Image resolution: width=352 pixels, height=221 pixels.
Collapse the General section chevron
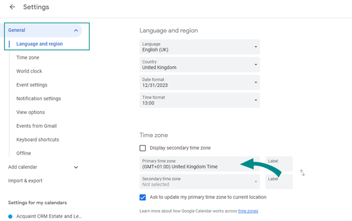pyautogui.click(x=76, y=30)
